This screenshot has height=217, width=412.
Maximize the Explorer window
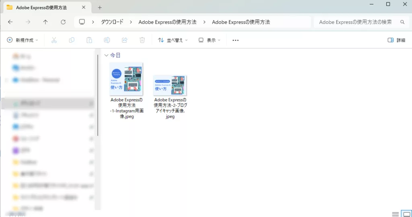pyautogui.click(x=388, y=4)
